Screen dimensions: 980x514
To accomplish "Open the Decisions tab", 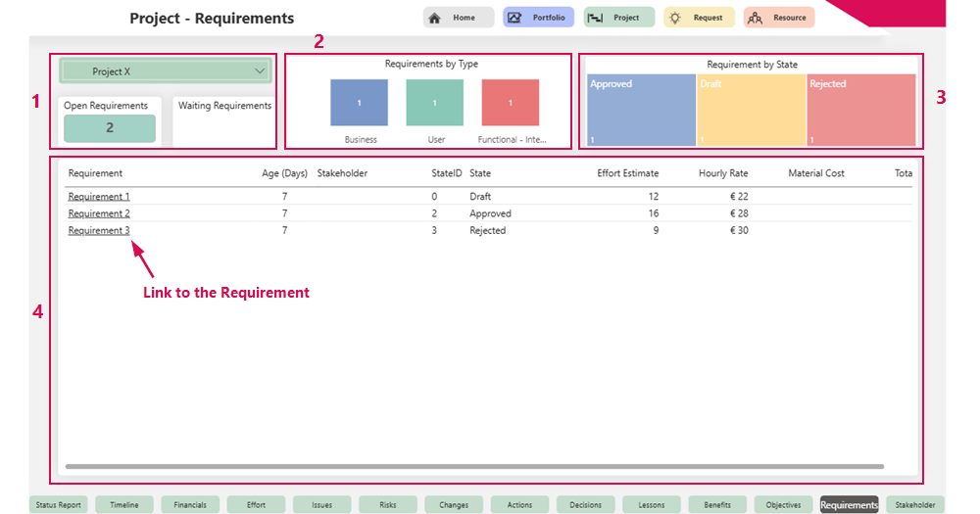I will coord(586,504).
